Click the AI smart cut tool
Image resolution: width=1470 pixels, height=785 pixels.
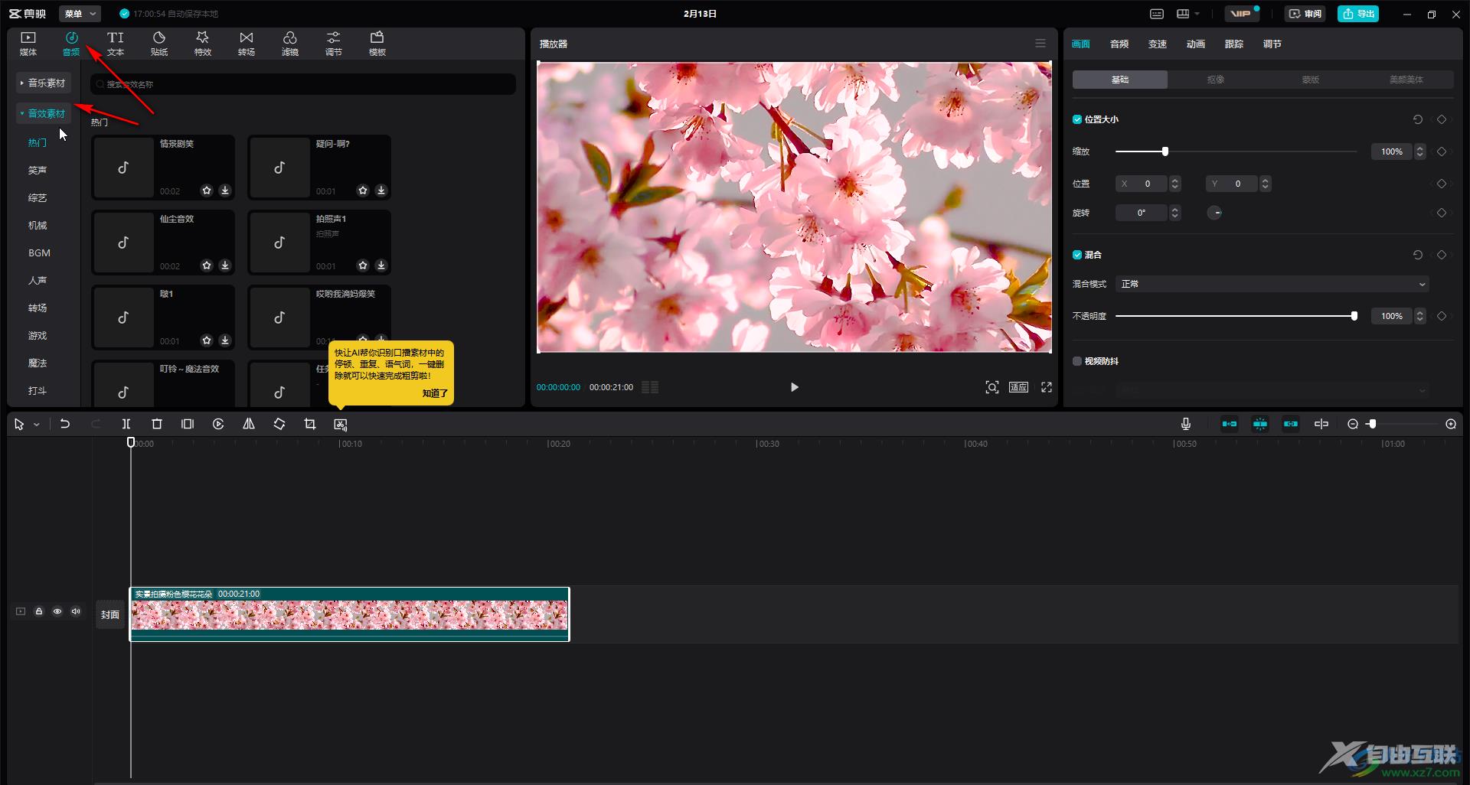[341, 424]
